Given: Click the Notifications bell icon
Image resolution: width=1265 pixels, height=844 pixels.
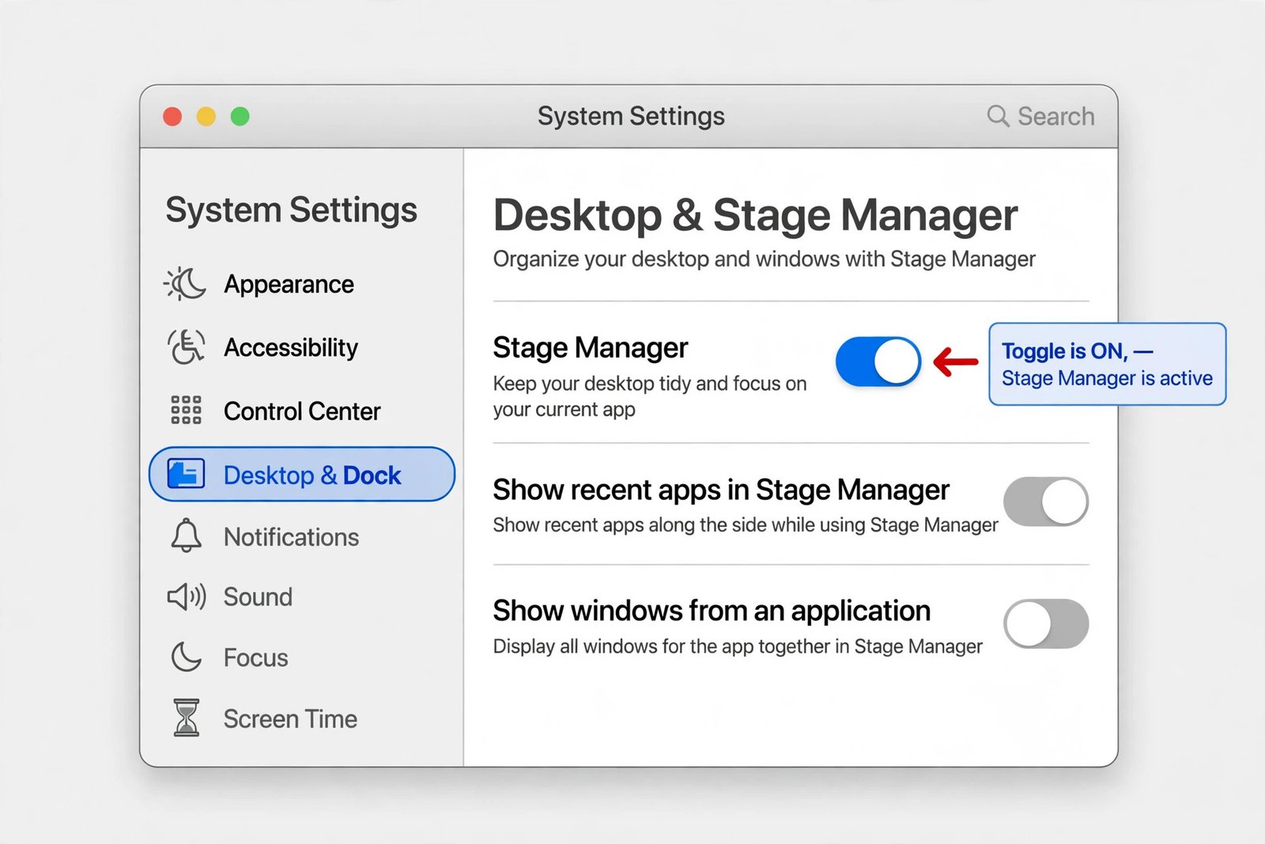Looking at the screenshot, I should pos(187,536).
